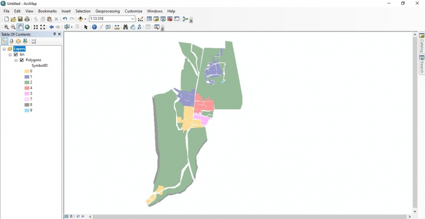This screenshot has height=219, width=425.
Task: Click the blue swatch for SymbolID 9
Action: (27, 110)
